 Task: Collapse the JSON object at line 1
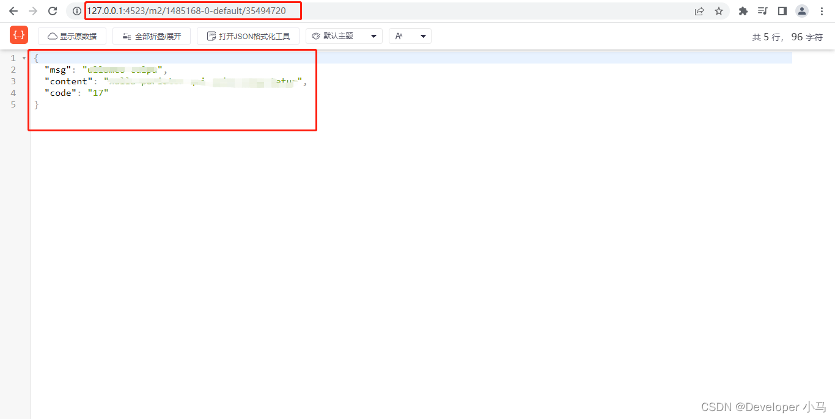click(24, 58)
